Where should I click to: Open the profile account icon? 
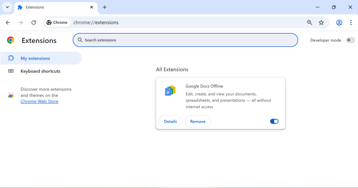(339, 22)
